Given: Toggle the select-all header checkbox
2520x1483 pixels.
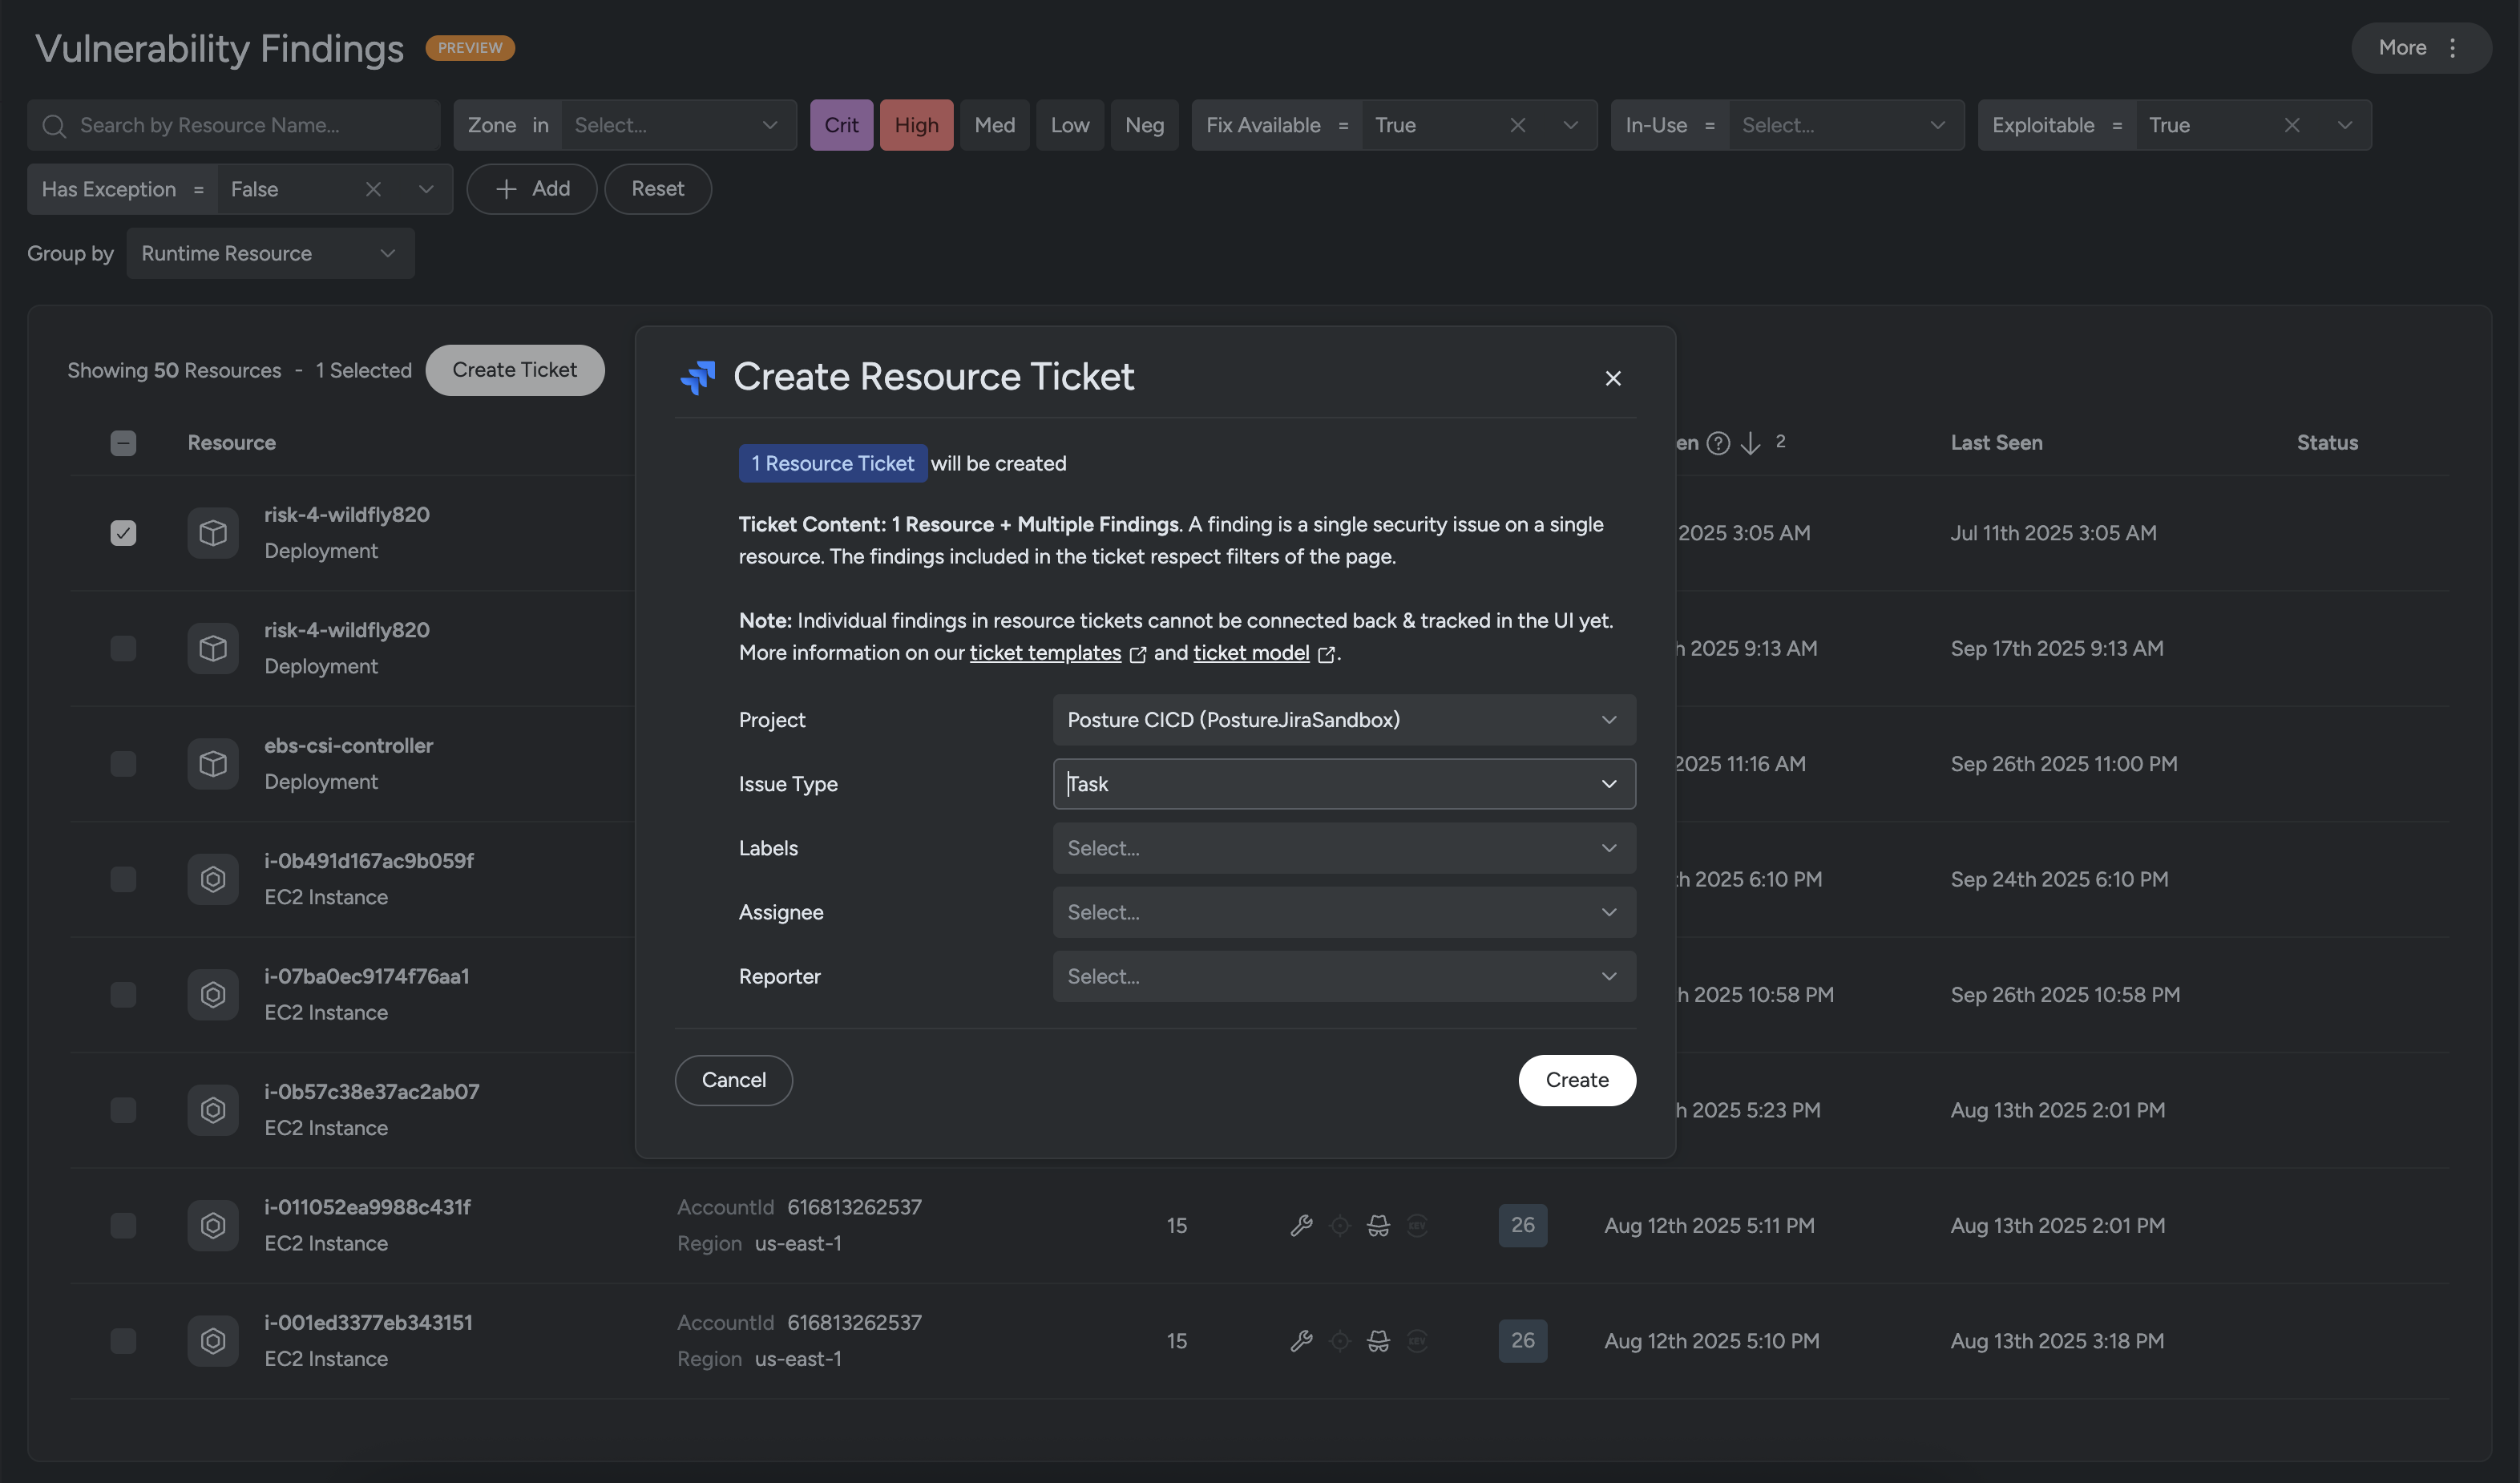Looking at the screenshot, I should [123, 443].
